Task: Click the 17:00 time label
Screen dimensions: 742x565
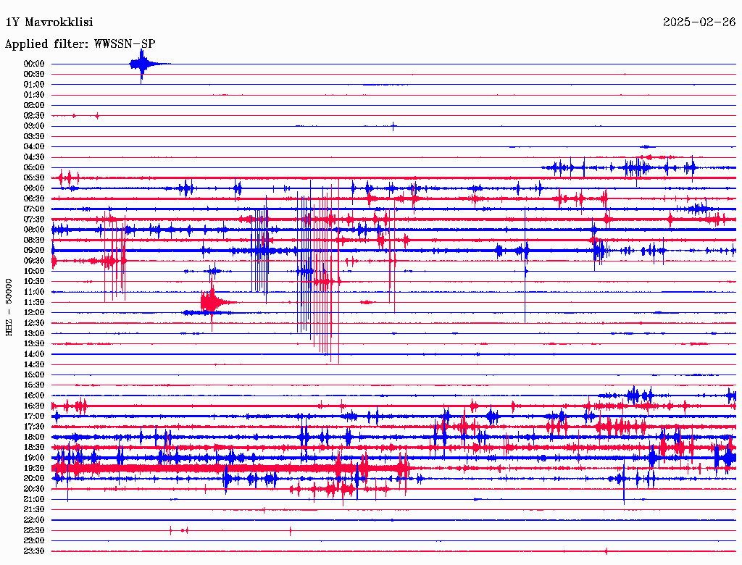Action: tap(34, 417)
